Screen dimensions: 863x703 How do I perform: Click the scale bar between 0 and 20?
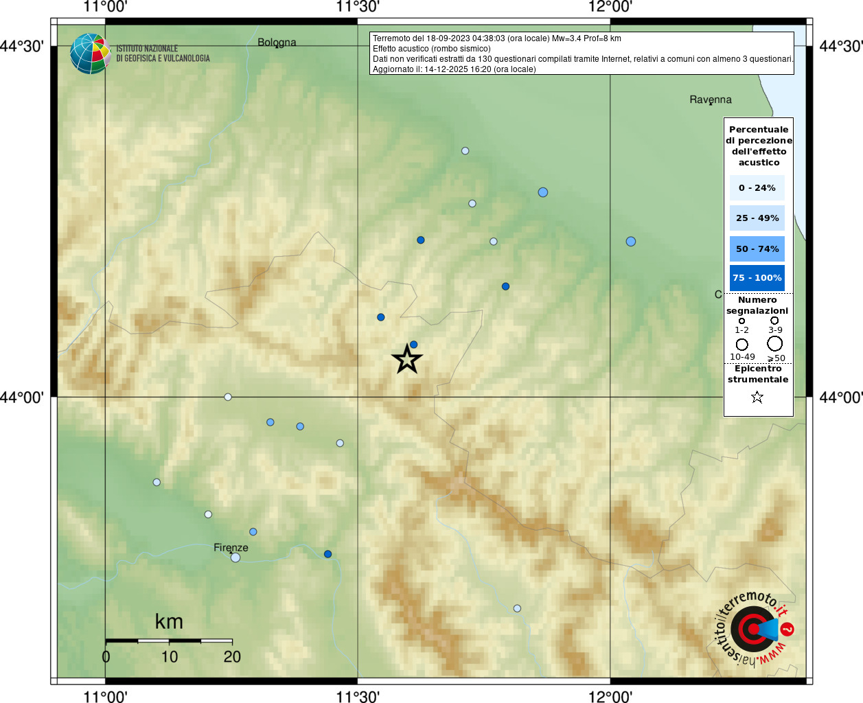point(169,641)
